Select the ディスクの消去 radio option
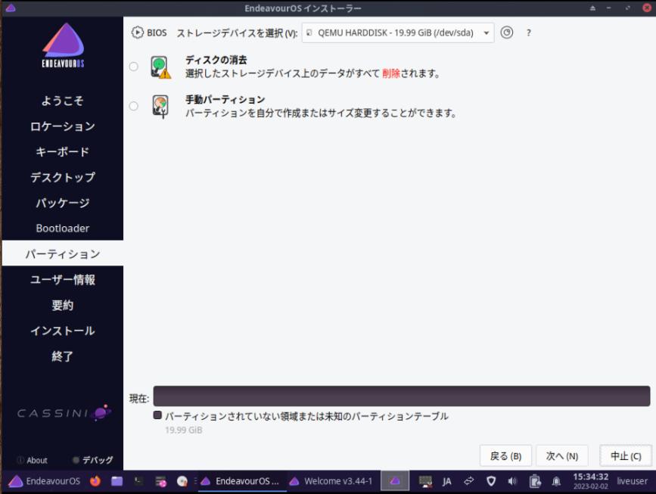The height and width of the screenshot is (494, 656). 133,67
